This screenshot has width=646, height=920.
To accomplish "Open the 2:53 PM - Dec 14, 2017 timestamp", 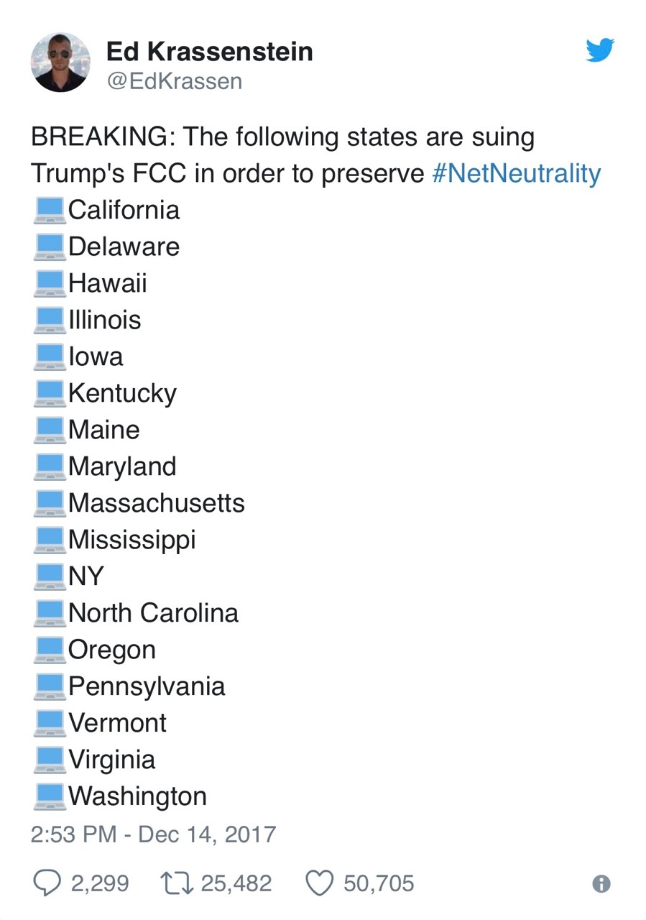I will click(x=153, y=834).
